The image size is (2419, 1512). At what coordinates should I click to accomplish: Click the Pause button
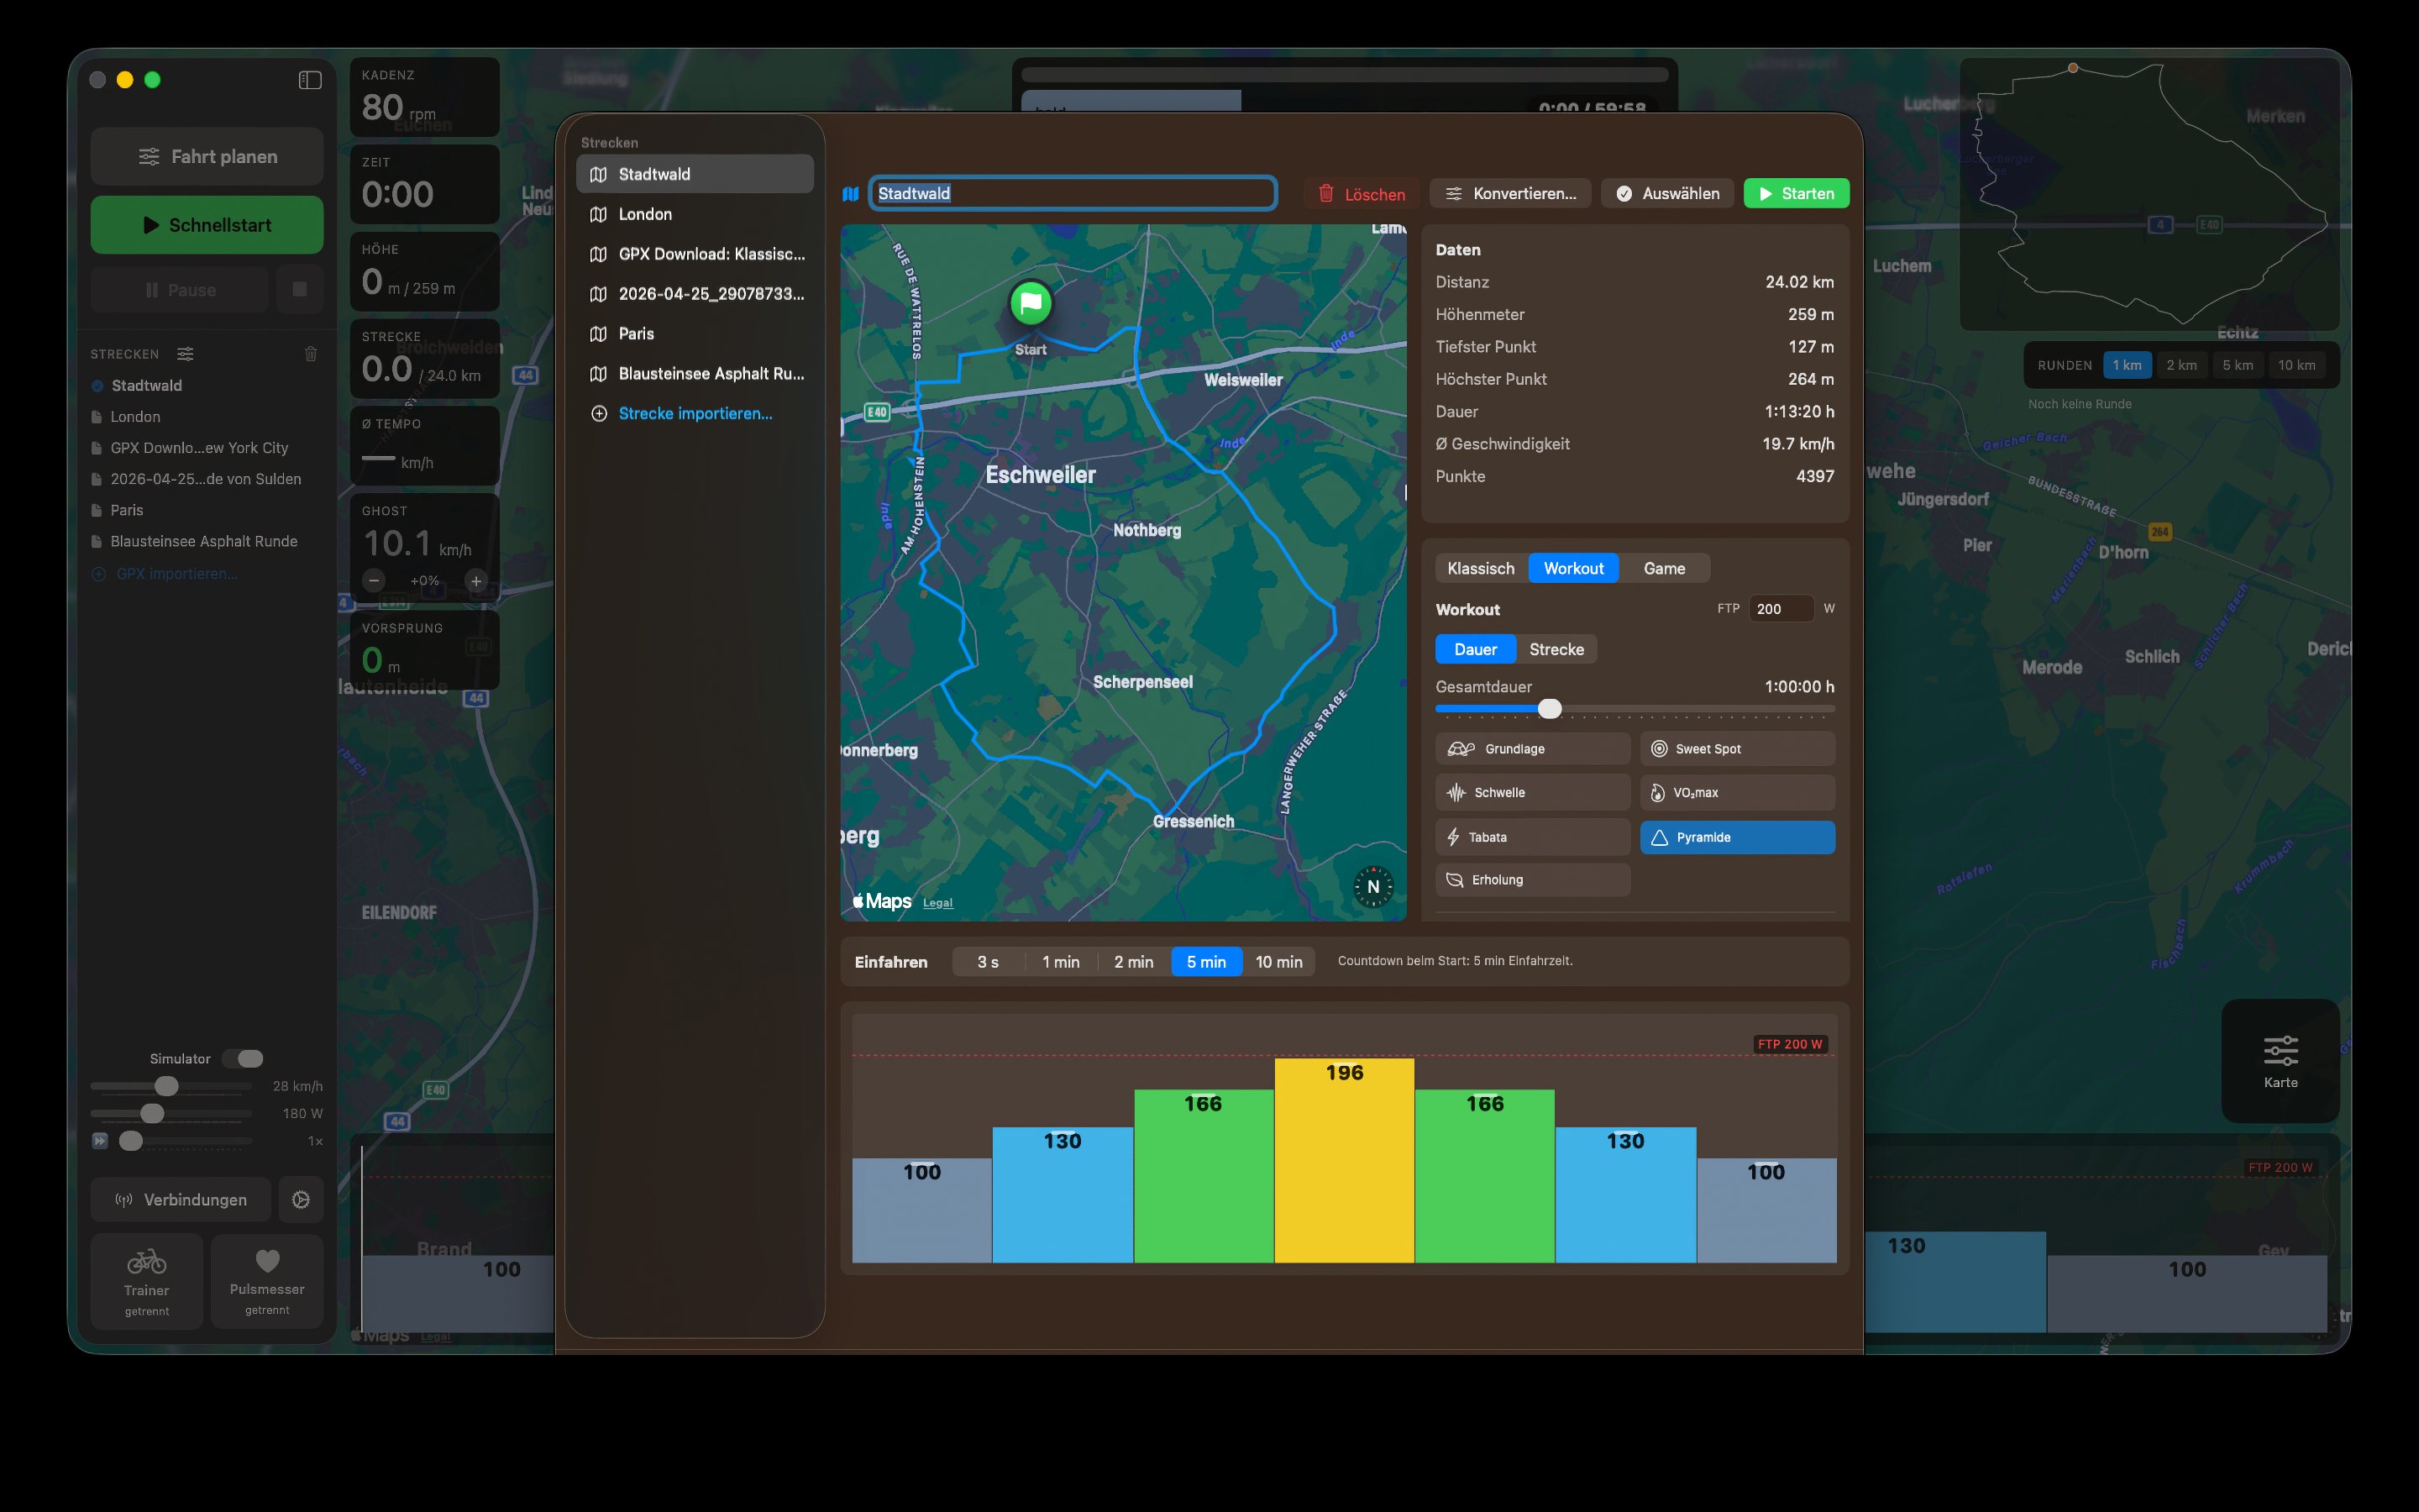pyautogui.click(x=180, y=290)
